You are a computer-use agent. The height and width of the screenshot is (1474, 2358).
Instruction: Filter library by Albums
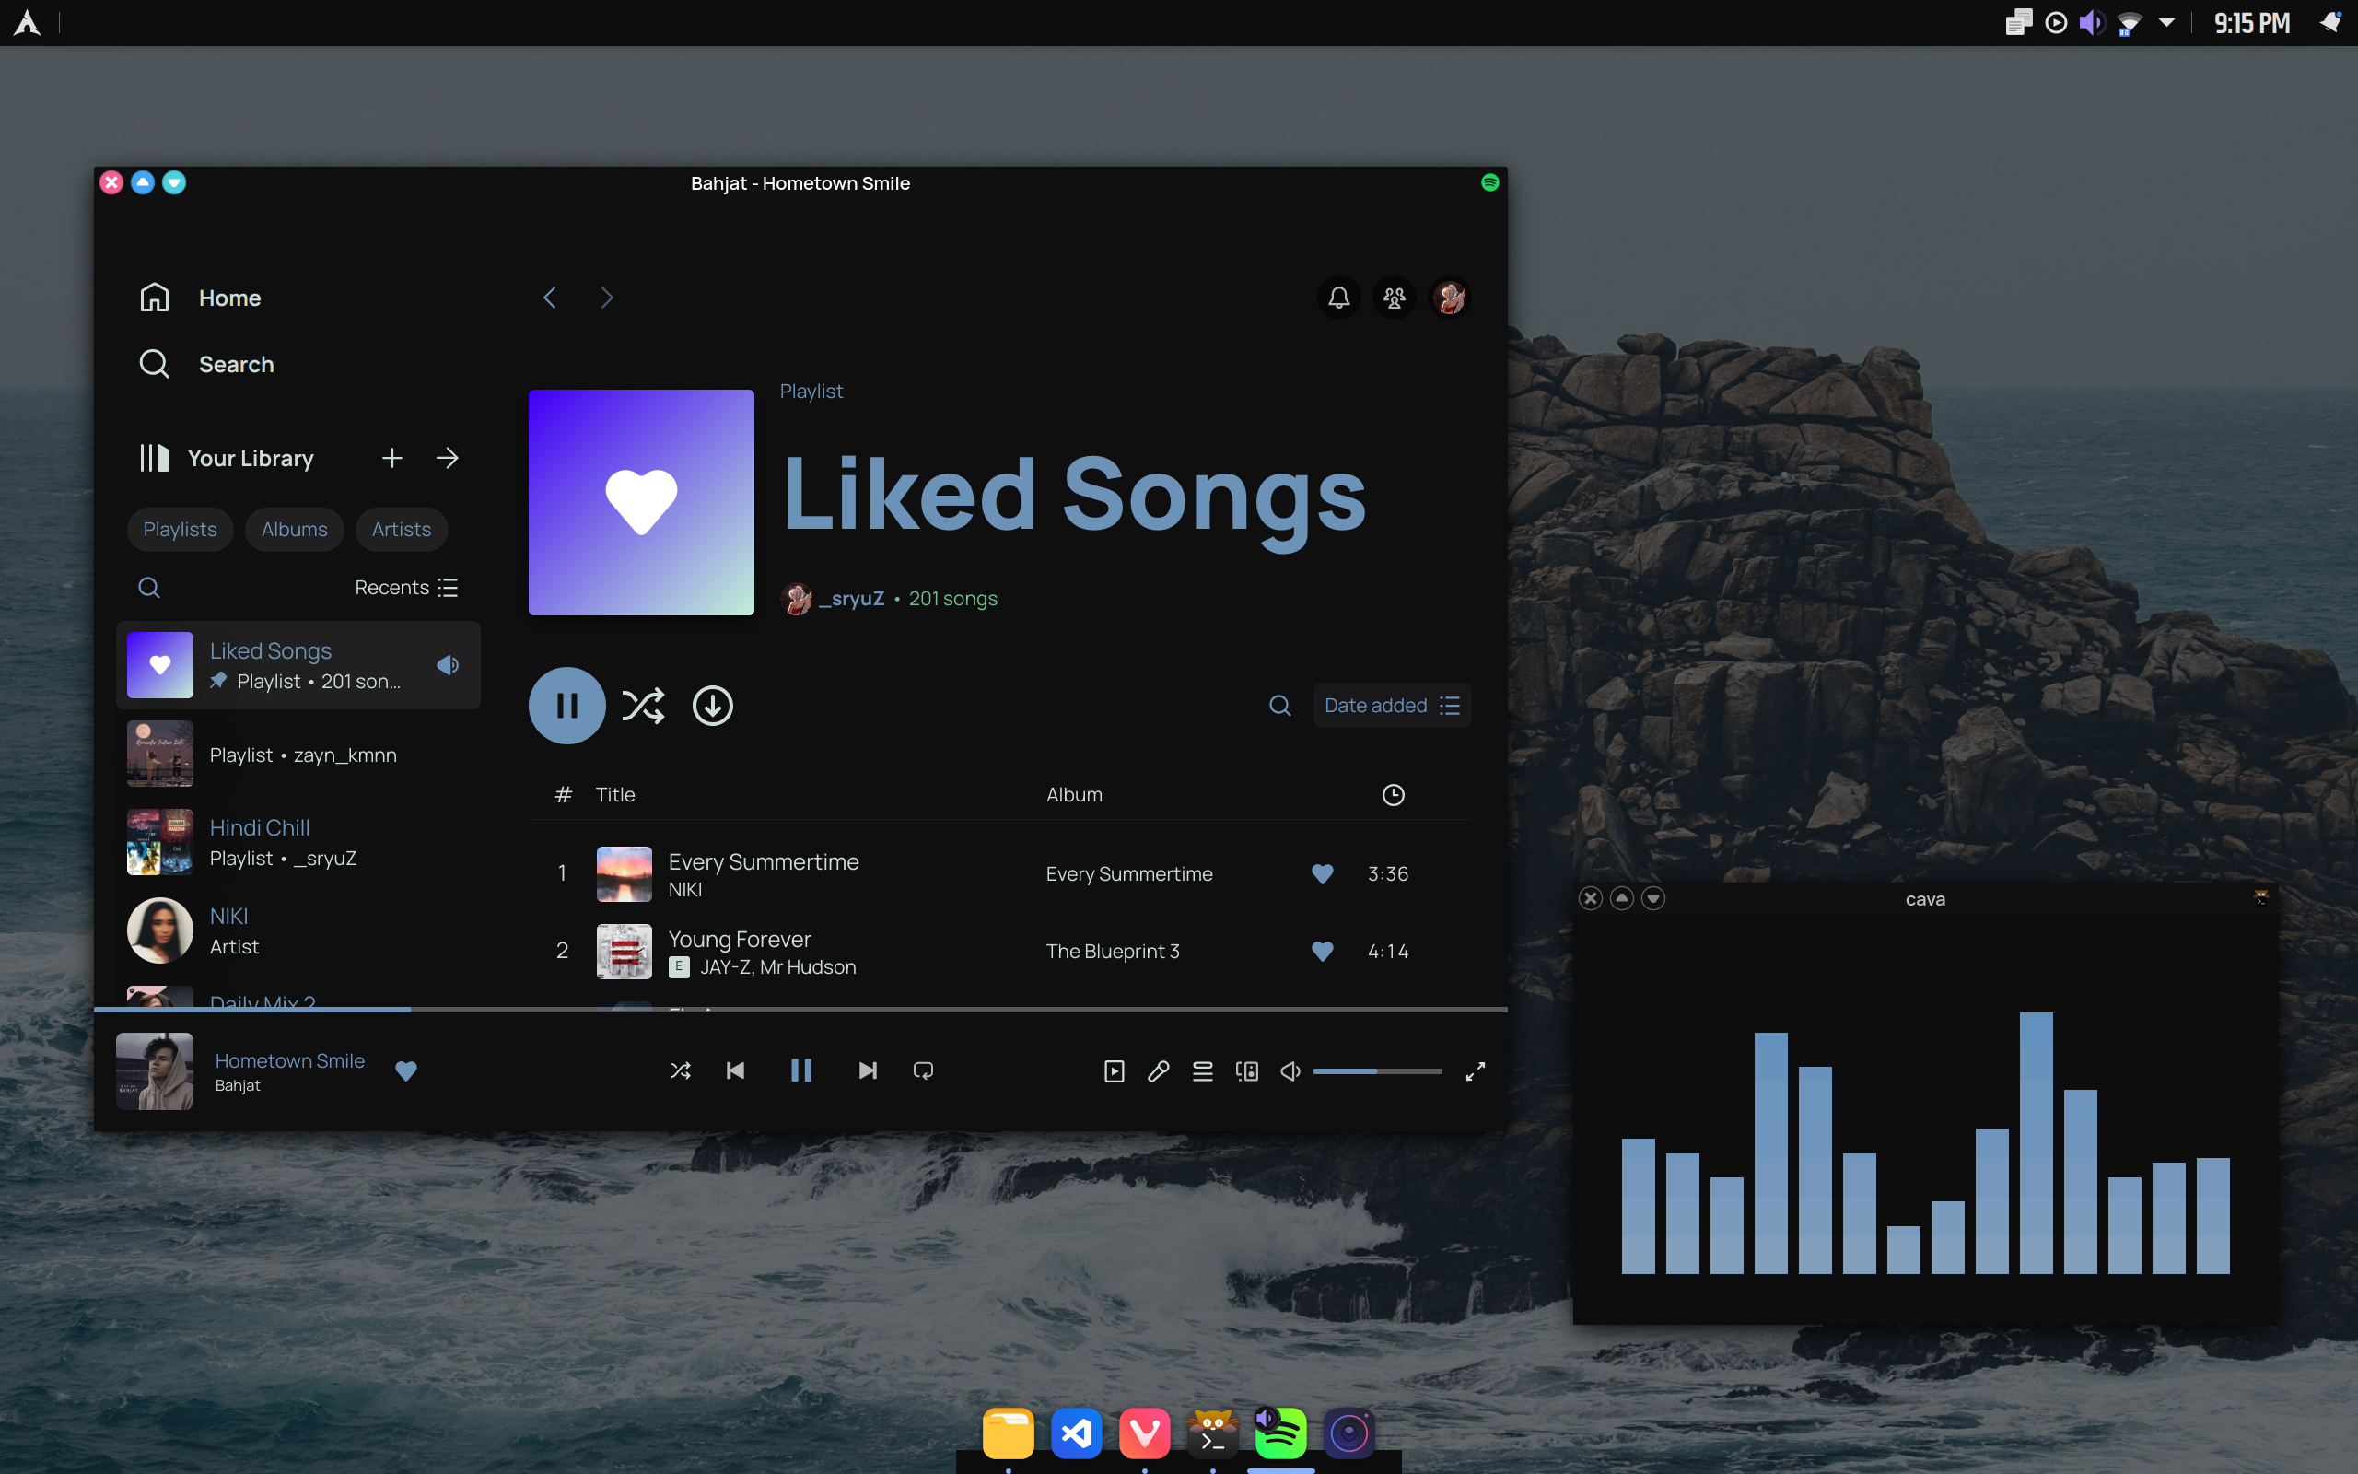click(294, 530)
